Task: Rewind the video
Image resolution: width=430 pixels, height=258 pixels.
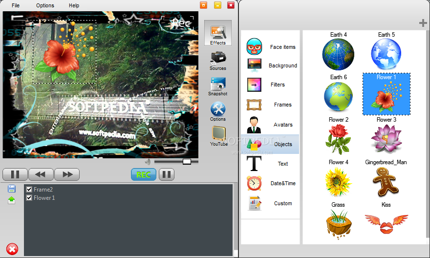Action: pyautogui.click(x=41, y=174)
